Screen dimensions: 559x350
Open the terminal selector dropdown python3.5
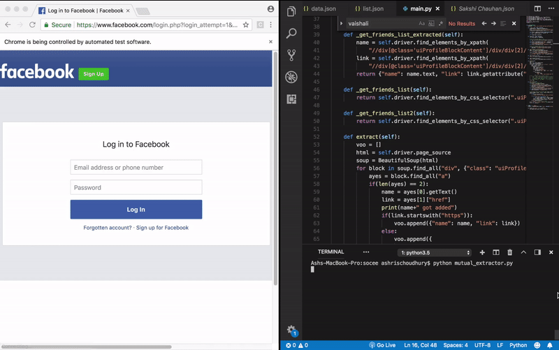434,253
